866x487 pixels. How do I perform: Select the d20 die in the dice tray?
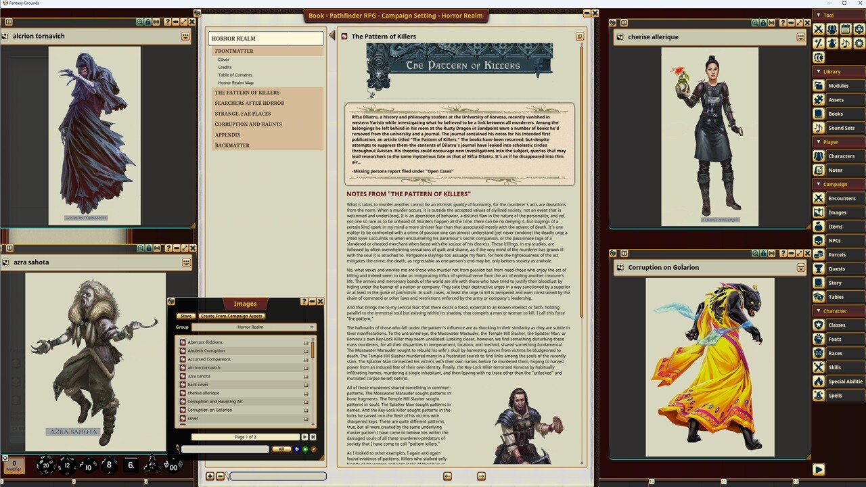coord(45,465)
